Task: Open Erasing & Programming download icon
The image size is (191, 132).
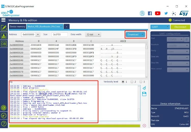Action: click(x=4, y=36)
